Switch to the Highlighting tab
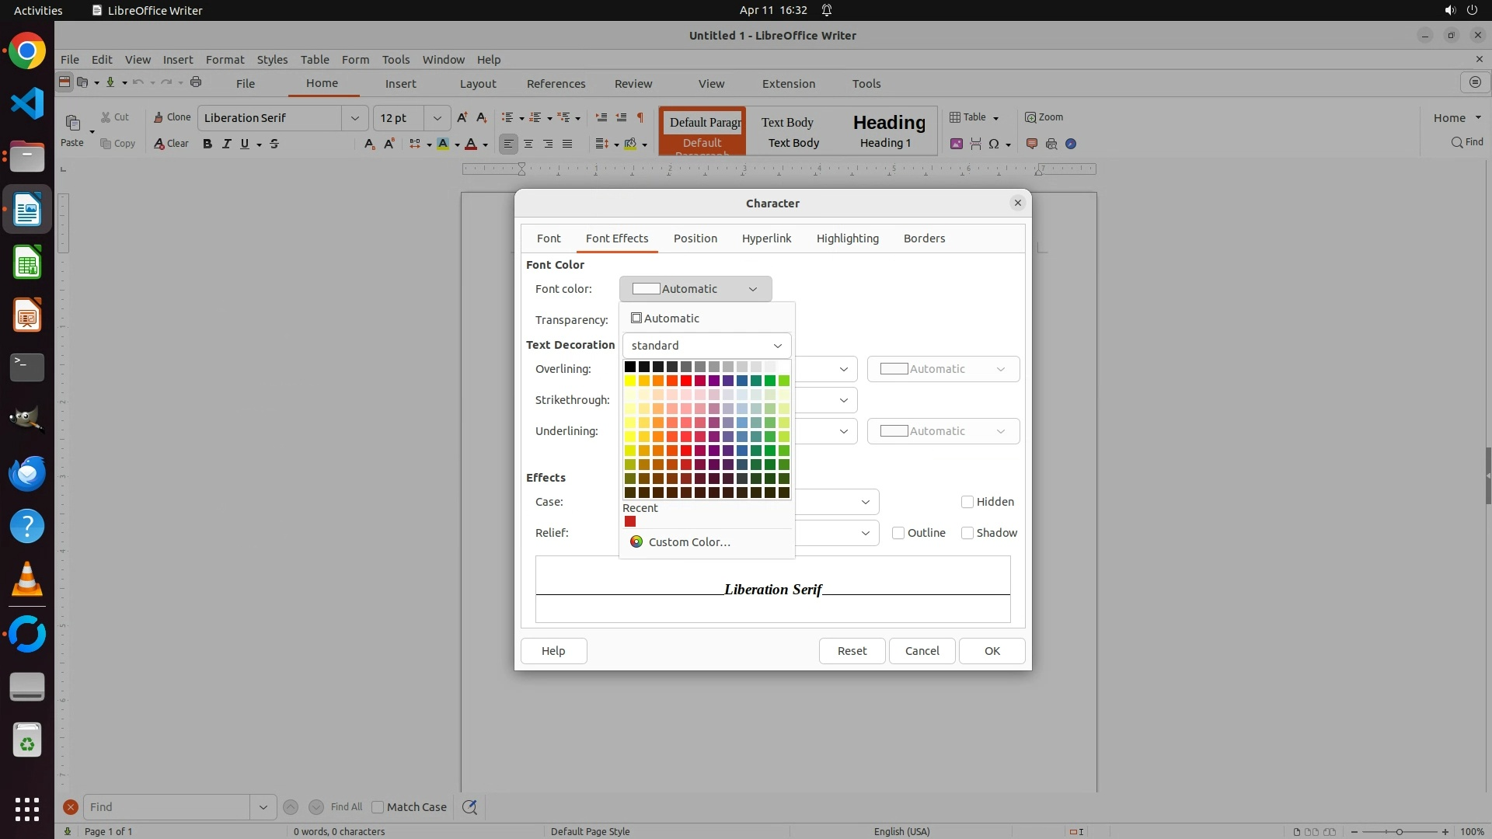 point(847,238)
